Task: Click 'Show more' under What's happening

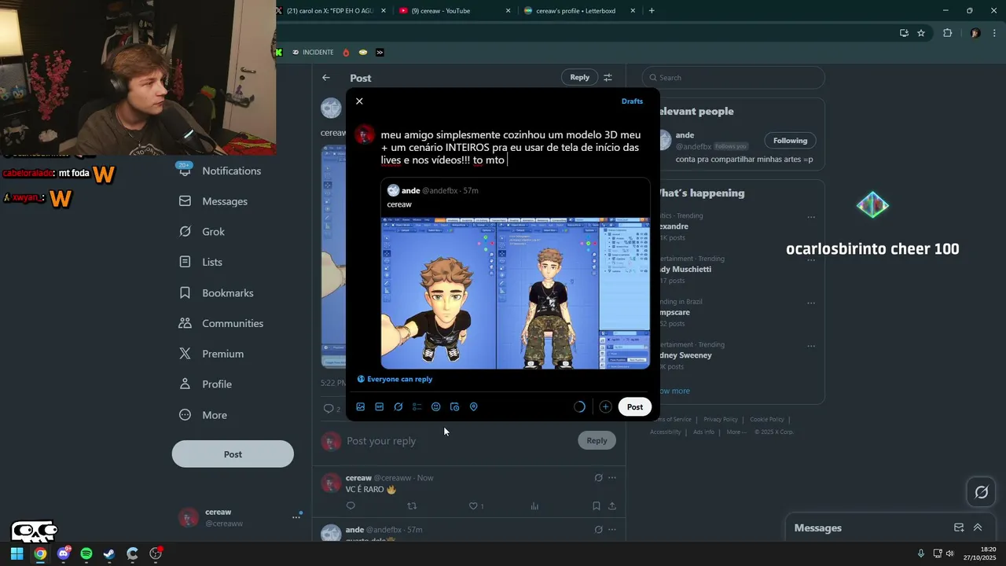Action: pyautogui.click(x=674, y=391)
